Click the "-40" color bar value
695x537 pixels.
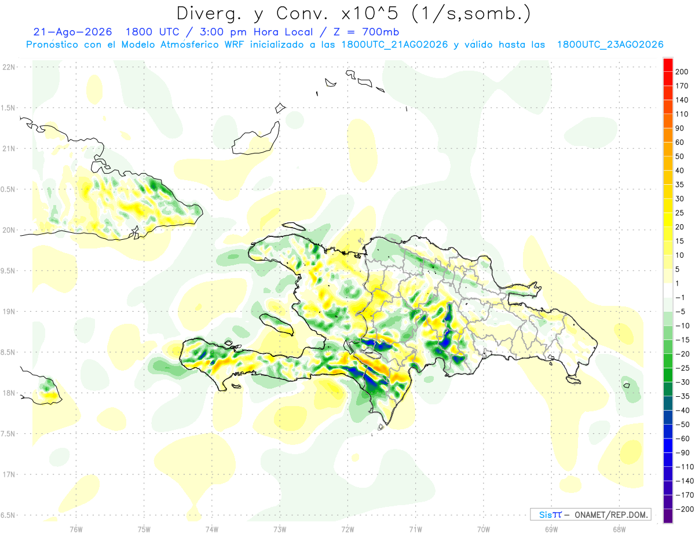(x=684, y=410)
